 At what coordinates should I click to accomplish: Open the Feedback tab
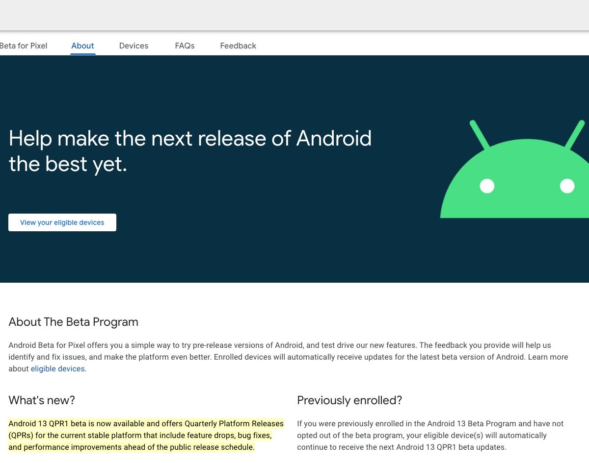238,46
